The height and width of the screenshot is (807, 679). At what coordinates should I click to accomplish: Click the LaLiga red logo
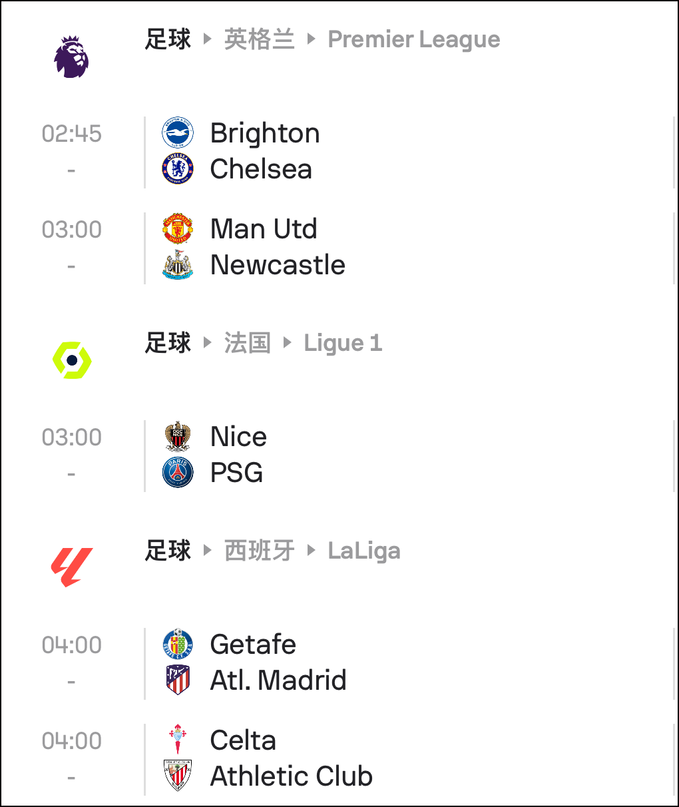tap(71, 567)
